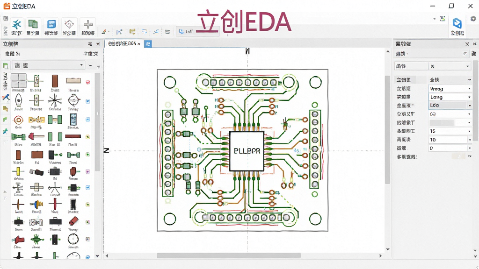This screenshot has height=269, width=479.
Task: Click the blue flag-net toolbar icon
Action: pos(119,31)
